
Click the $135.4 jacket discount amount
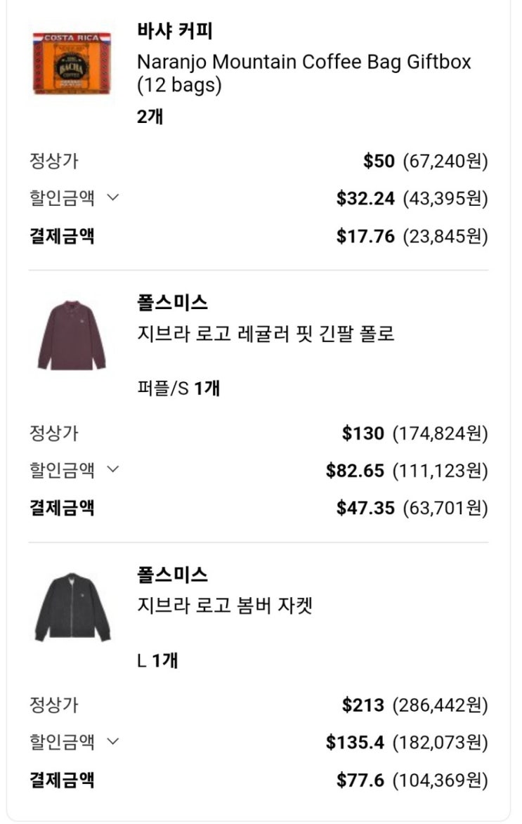pos(355,742)
